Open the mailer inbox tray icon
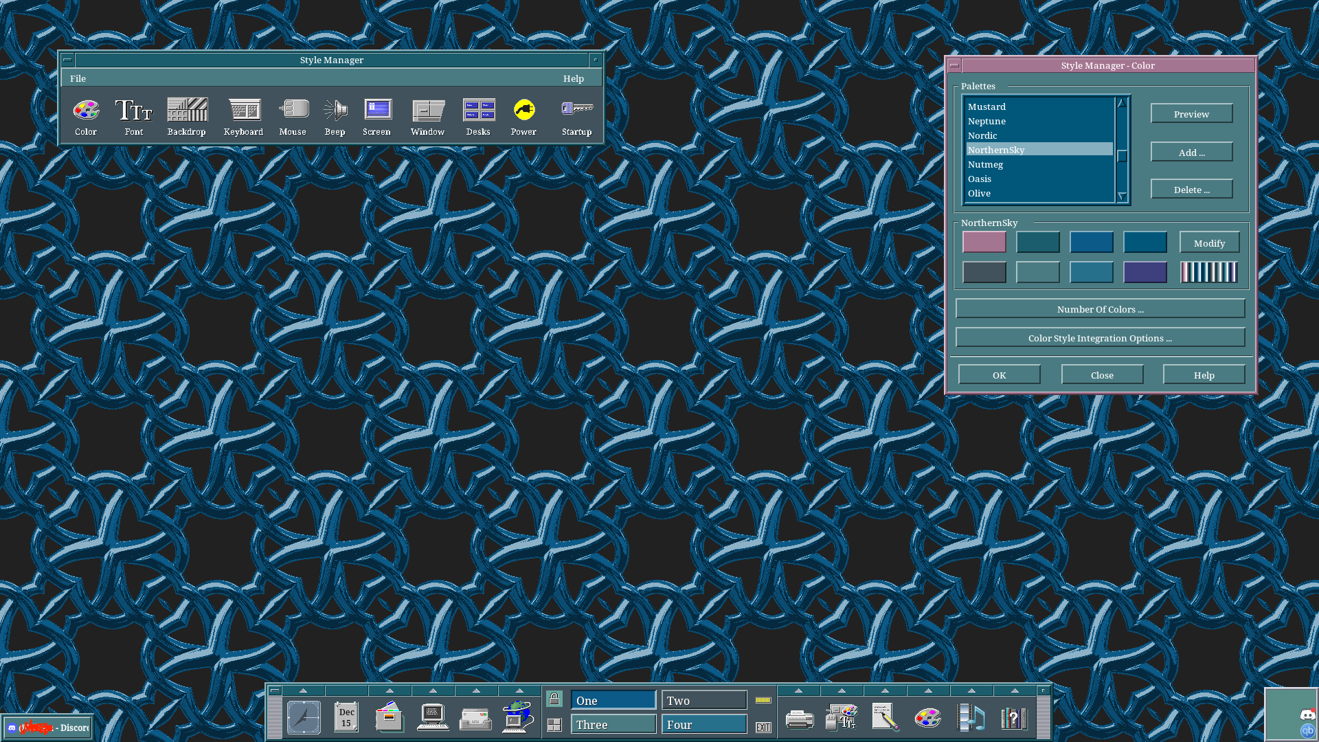Viewport: 1319px width, 742px height. pos(475,719)
